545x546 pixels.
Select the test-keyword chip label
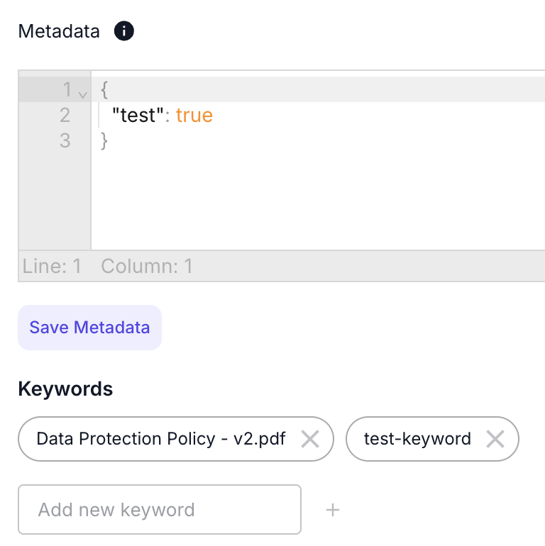(x=417, y=439)
